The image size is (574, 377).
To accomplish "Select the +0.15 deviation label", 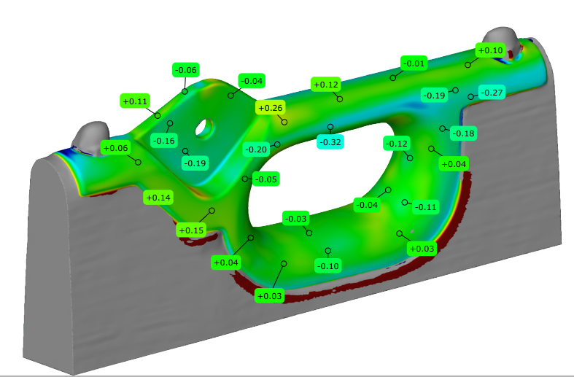I will (x=192, y=230).
